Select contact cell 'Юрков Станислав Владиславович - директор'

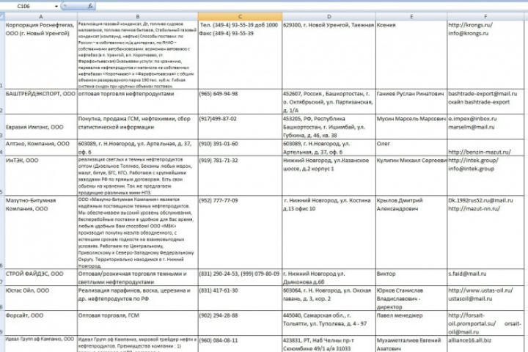(x=411, y=298)
